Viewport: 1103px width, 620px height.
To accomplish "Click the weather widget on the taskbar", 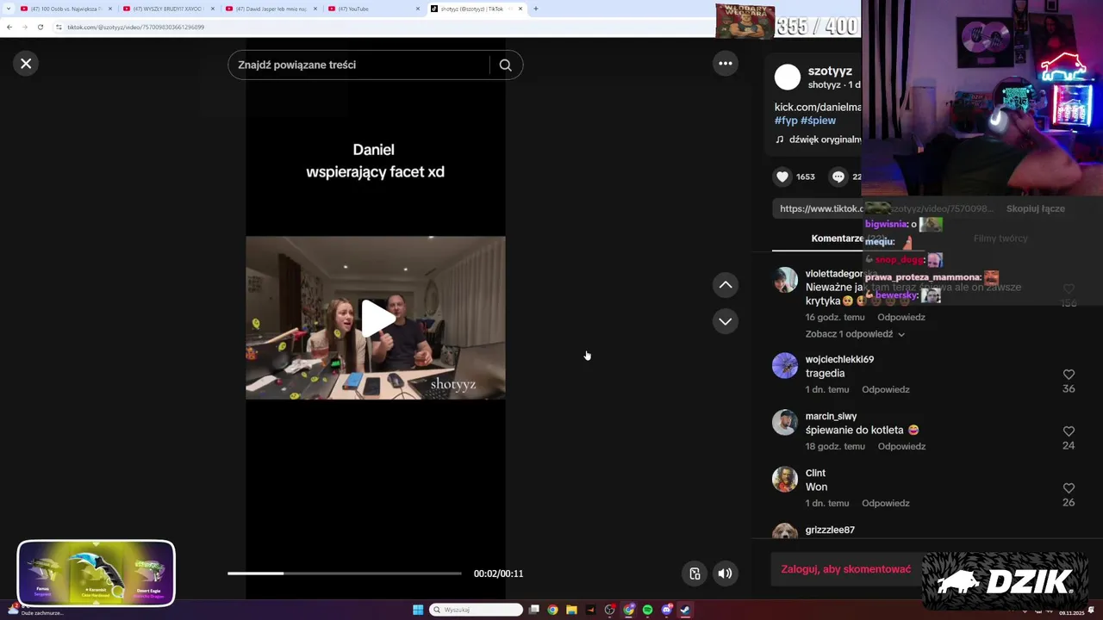I will pyautogui.click(x=34, y=610).
